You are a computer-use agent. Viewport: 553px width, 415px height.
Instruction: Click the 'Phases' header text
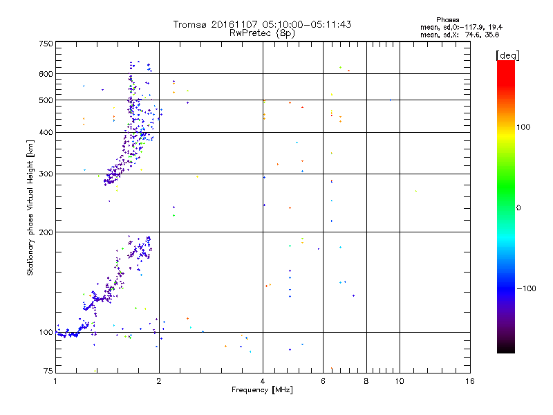point(447,20)
